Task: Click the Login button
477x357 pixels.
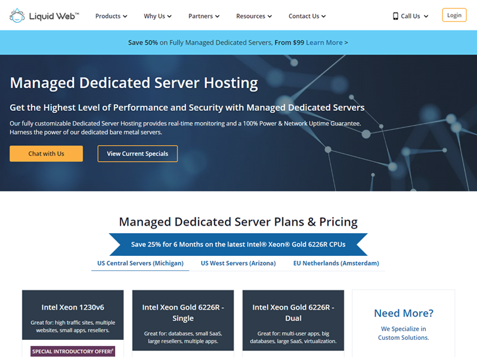Action: [454, 15]
